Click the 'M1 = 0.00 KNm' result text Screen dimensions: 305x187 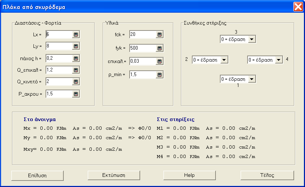pos(178,128)
